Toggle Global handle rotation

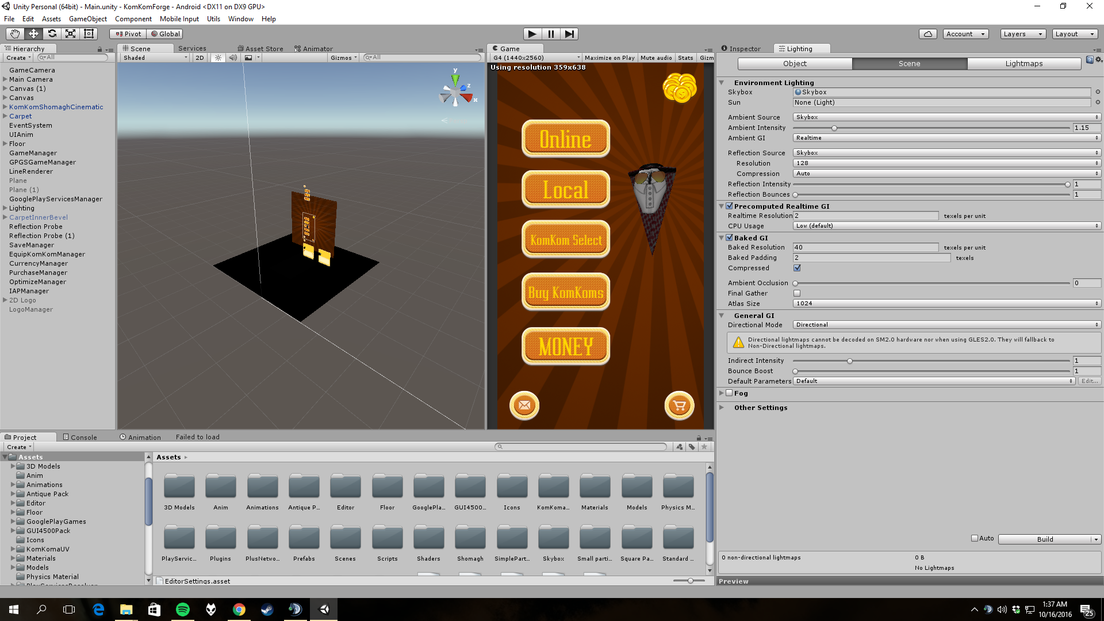coord(165,34)
